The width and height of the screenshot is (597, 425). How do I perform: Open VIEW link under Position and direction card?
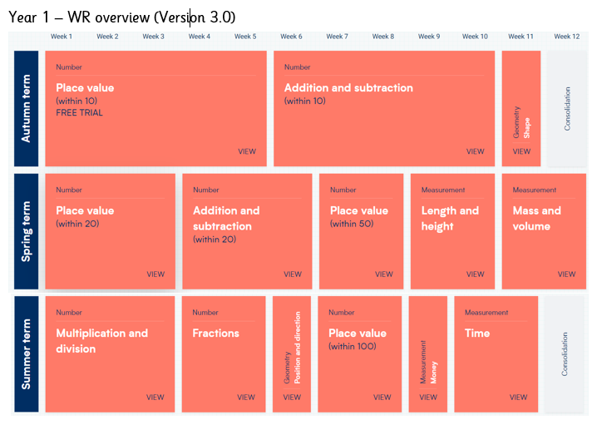[x=292, y=398]
